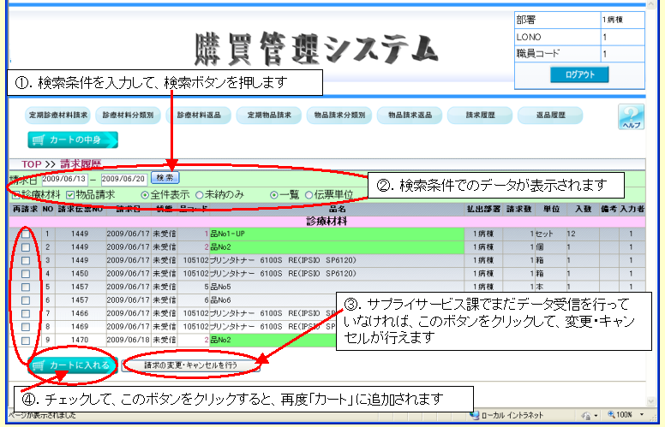Click the TOP breadcrumb link
The height and width of the screenshot is (427, 665).
click(32, 164)
